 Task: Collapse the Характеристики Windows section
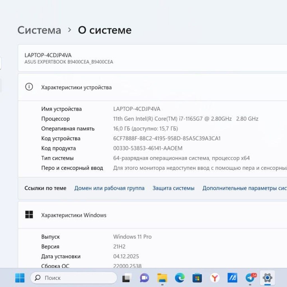[152, 215]
